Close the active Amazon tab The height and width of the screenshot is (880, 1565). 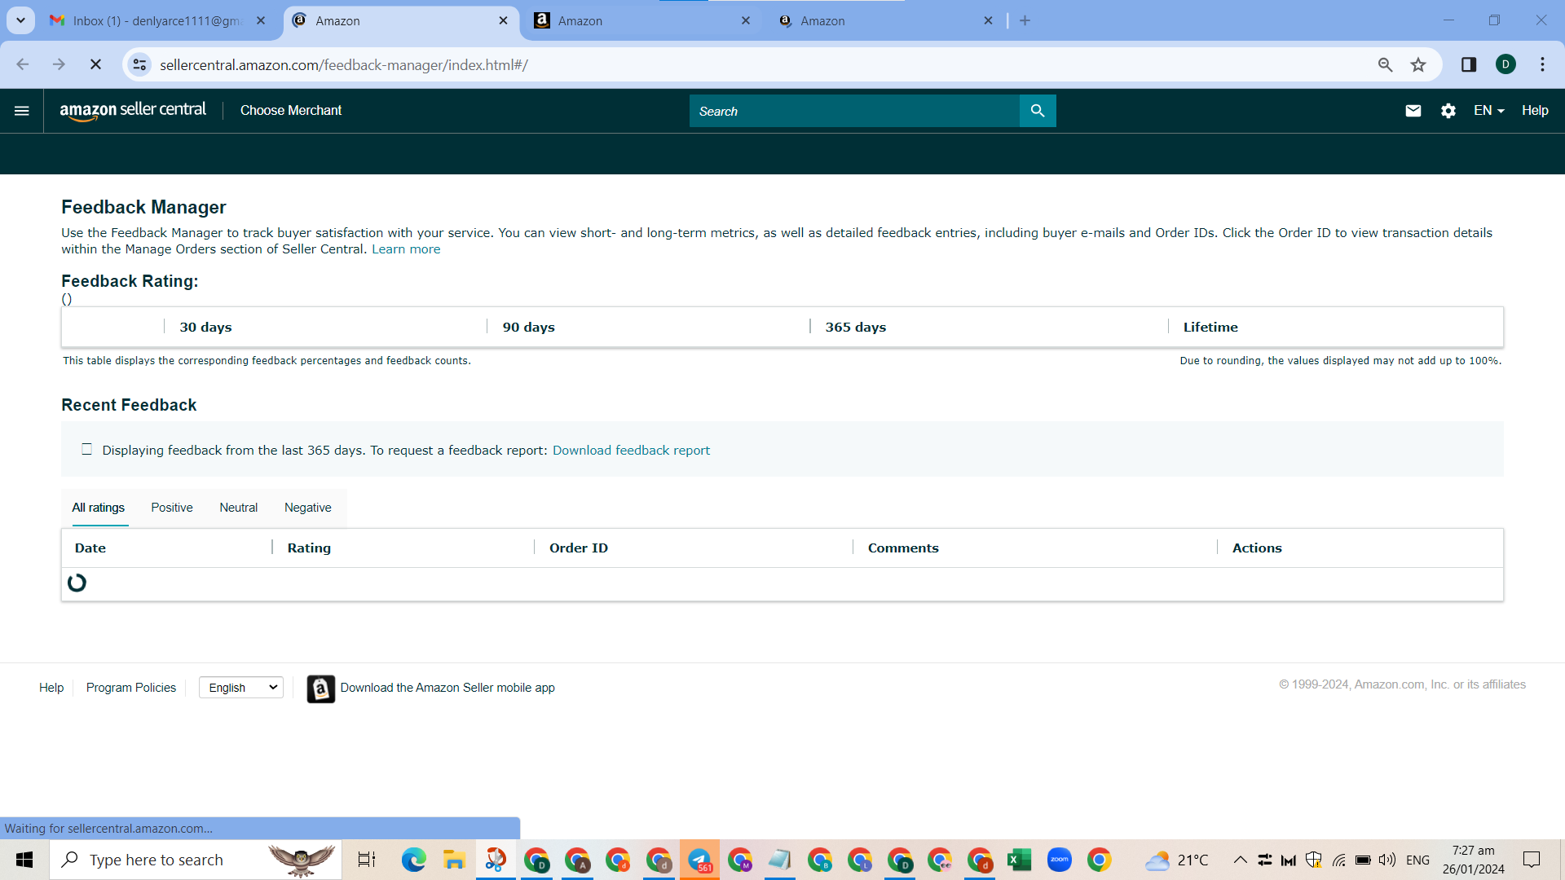point(503,21)
